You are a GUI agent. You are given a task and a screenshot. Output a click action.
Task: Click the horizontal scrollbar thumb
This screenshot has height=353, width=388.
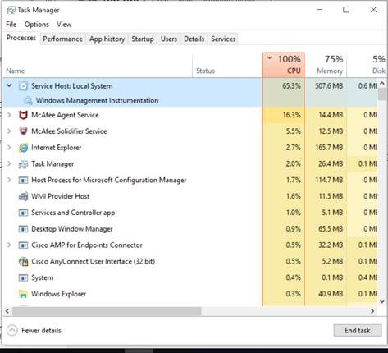[x=107, y=311]
